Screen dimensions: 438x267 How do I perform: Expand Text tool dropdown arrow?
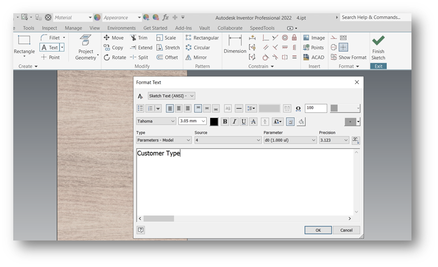tap(62, 47)
